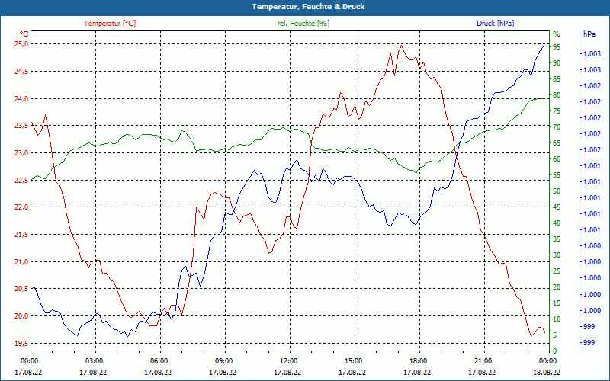Click the % unit label on humidity axis

click(557, 34)
